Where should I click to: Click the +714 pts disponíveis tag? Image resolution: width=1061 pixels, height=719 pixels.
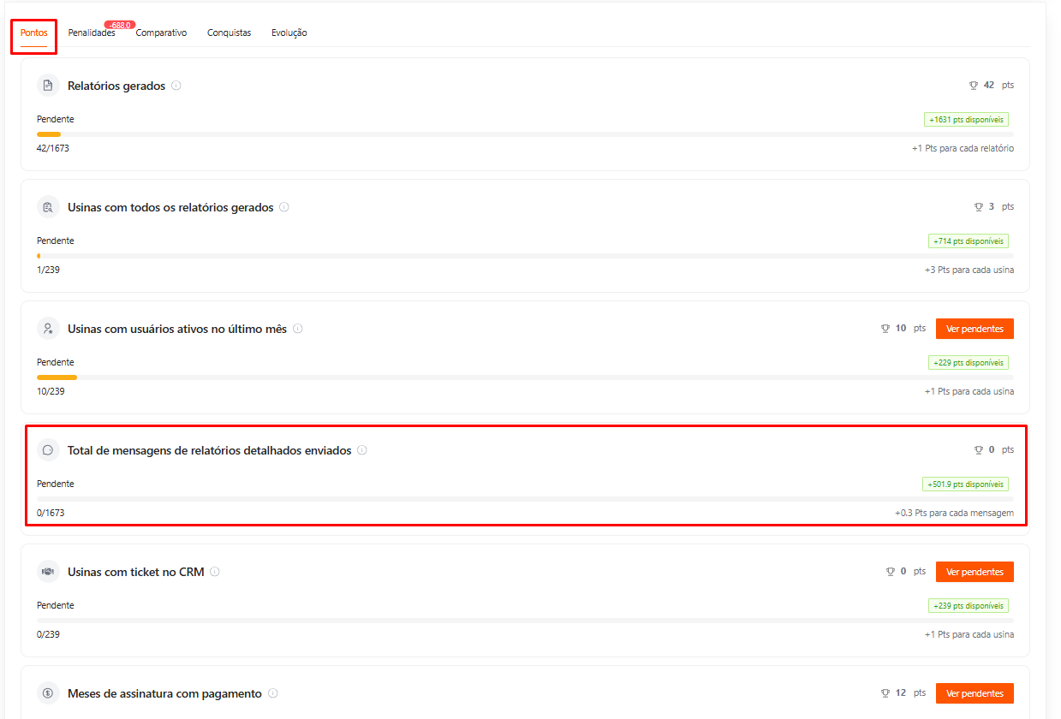[x=969, y=241]
